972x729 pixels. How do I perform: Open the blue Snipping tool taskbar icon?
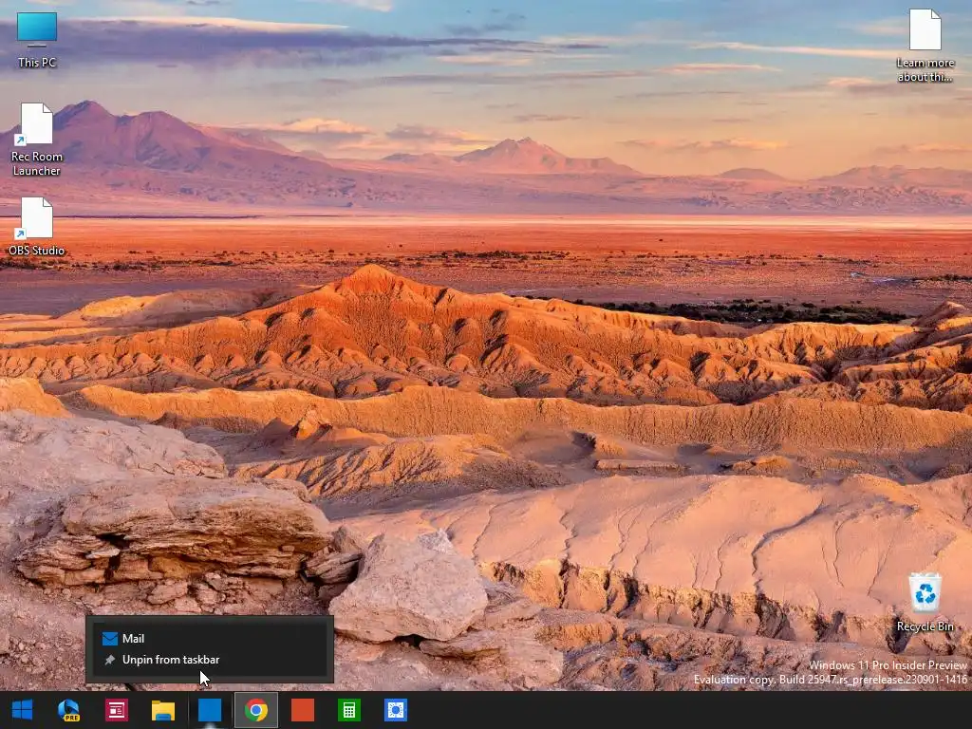pos(396,710)
